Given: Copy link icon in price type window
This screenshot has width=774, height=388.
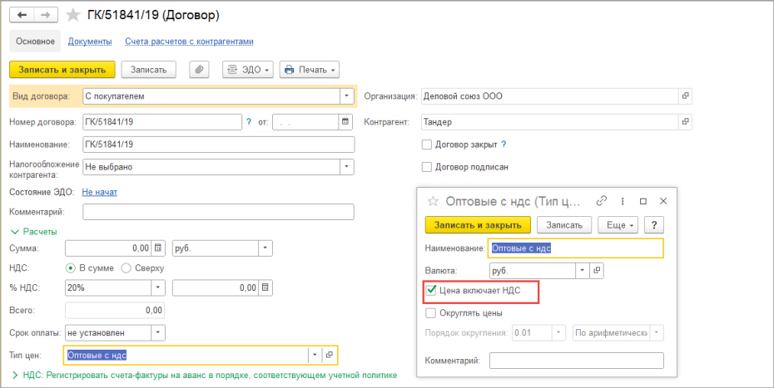Looking at the screenshot, I should pos(601,201).
